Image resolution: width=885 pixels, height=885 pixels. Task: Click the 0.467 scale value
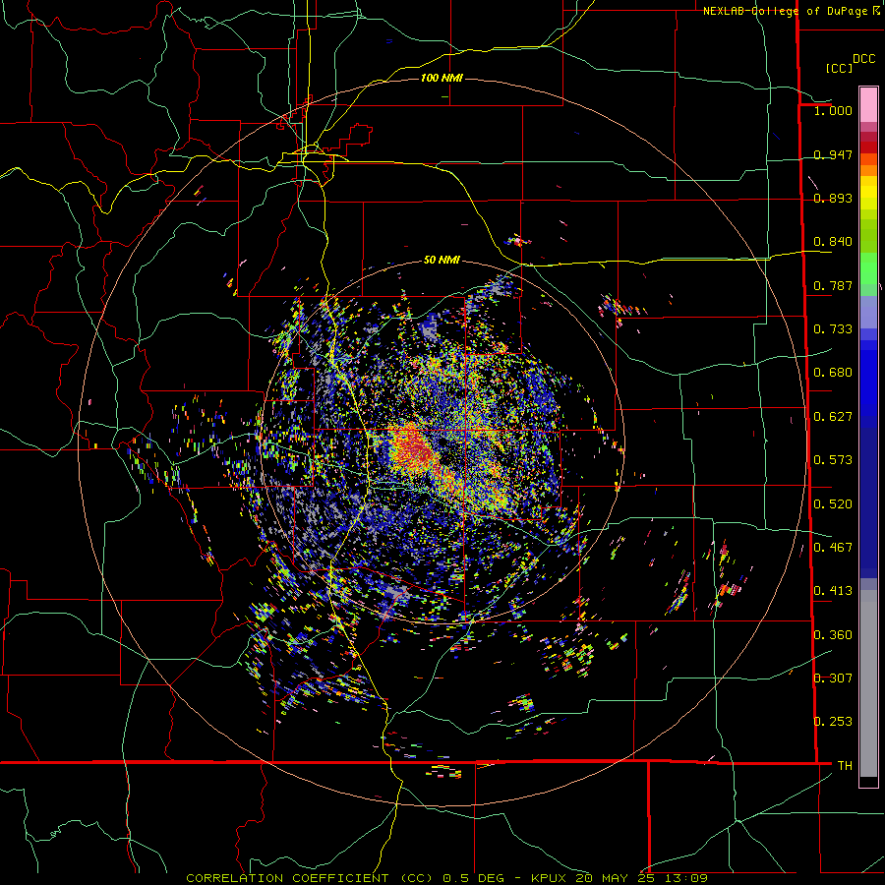point(833,548)
